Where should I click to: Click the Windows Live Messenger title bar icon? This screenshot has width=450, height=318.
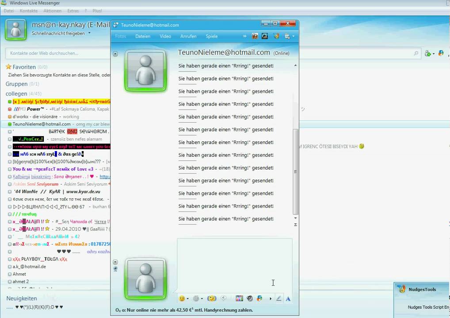click(4, 3)
